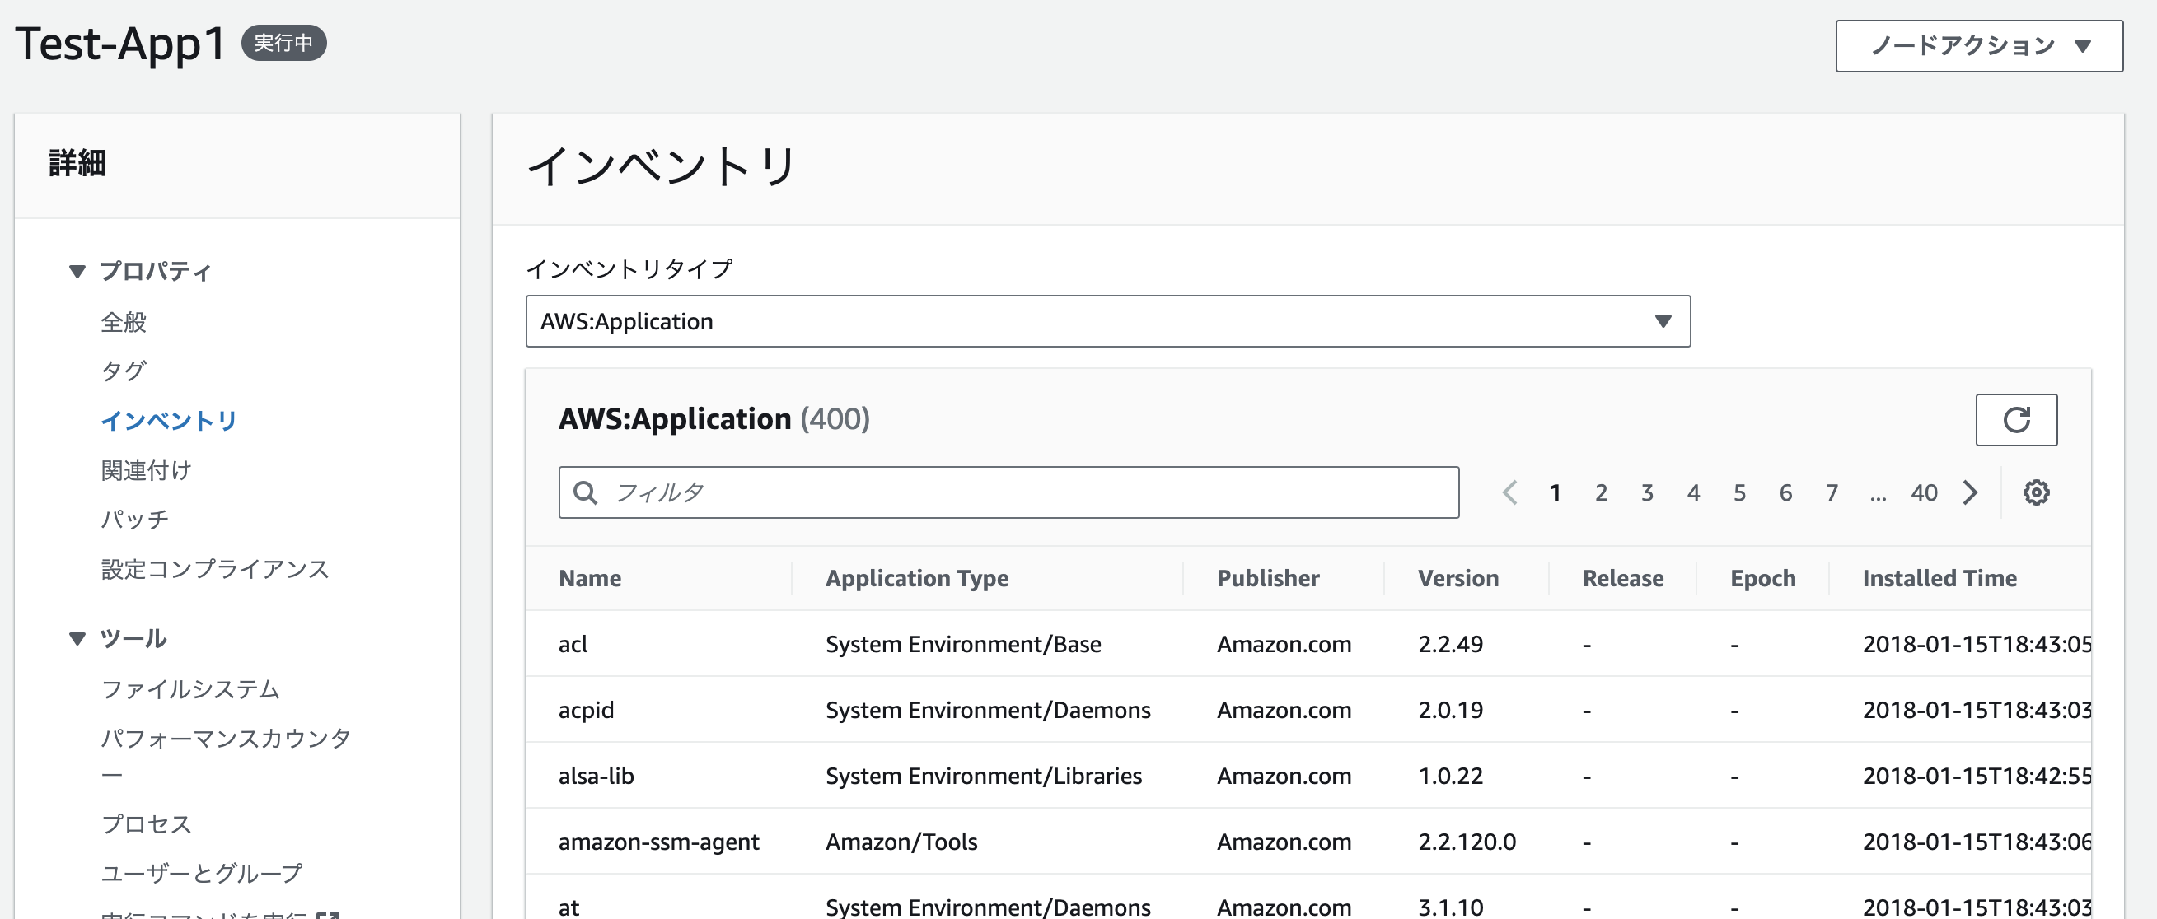Viewport: 2157px width, 919px height.
Task: Go to the next inventory page chevron
Action: point(1969,492)
